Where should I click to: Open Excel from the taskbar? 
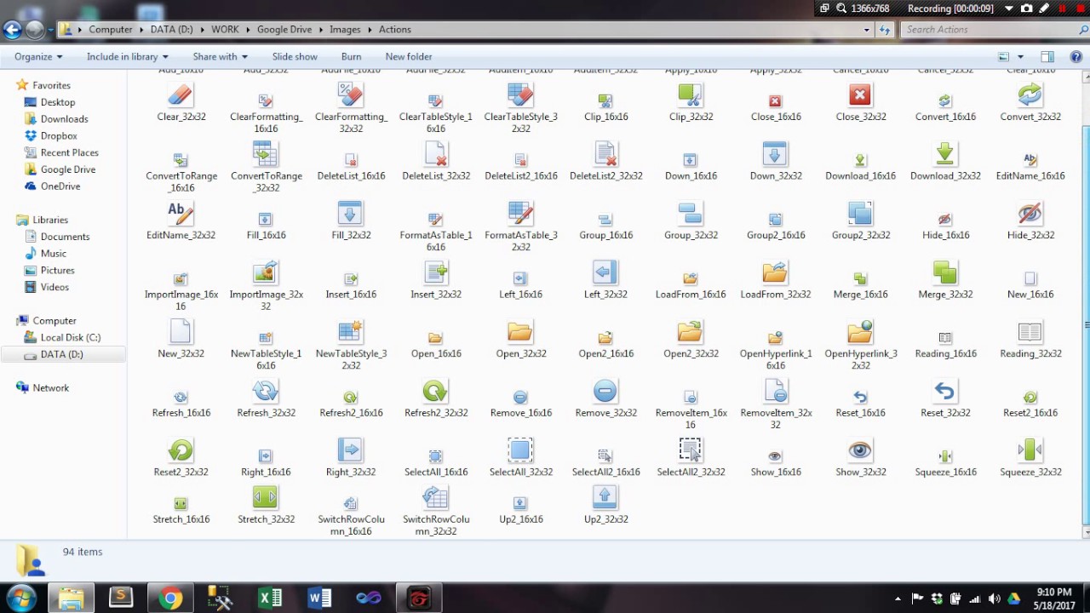(x=270, y=597)
